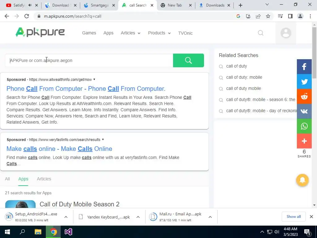Screen dimensions: 317x238
Task: Share page on VK
Action: (304, 111)
